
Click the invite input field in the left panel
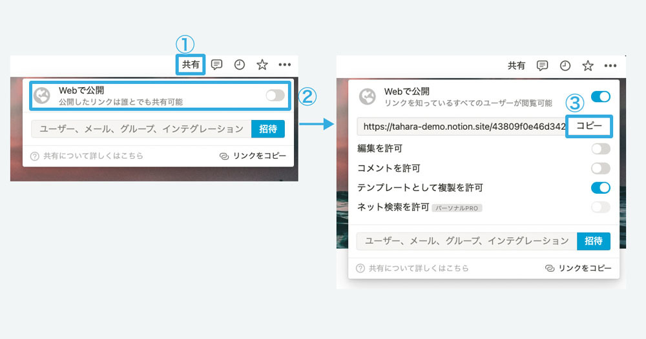click(x=141, y=129)
